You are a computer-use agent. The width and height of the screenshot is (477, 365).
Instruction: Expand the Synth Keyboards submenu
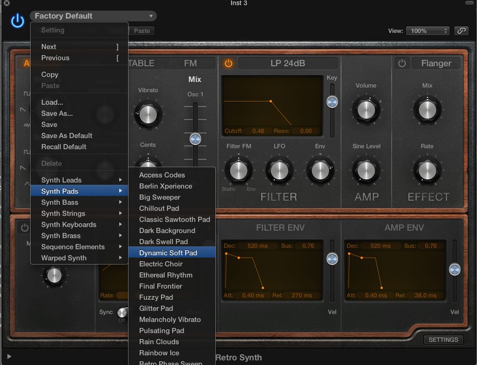point(79,225)
